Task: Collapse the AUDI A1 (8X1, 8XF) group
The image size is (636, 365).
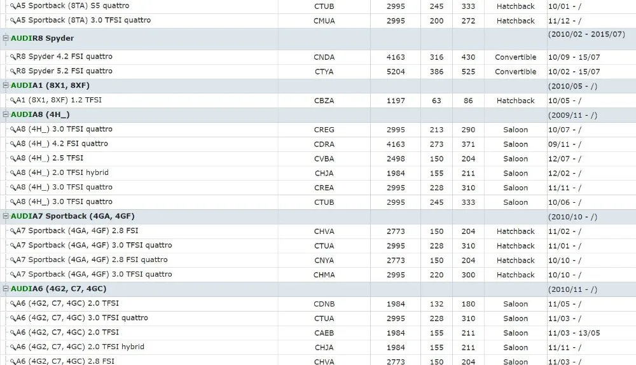Action: click(6, 86)
